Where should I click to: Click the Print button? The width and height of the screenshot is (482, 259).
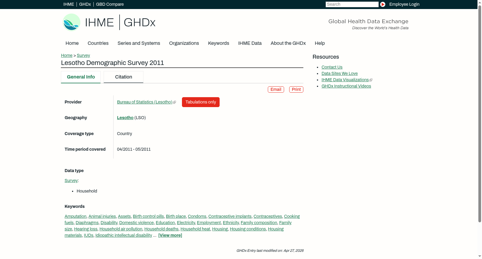click(296, 89)
